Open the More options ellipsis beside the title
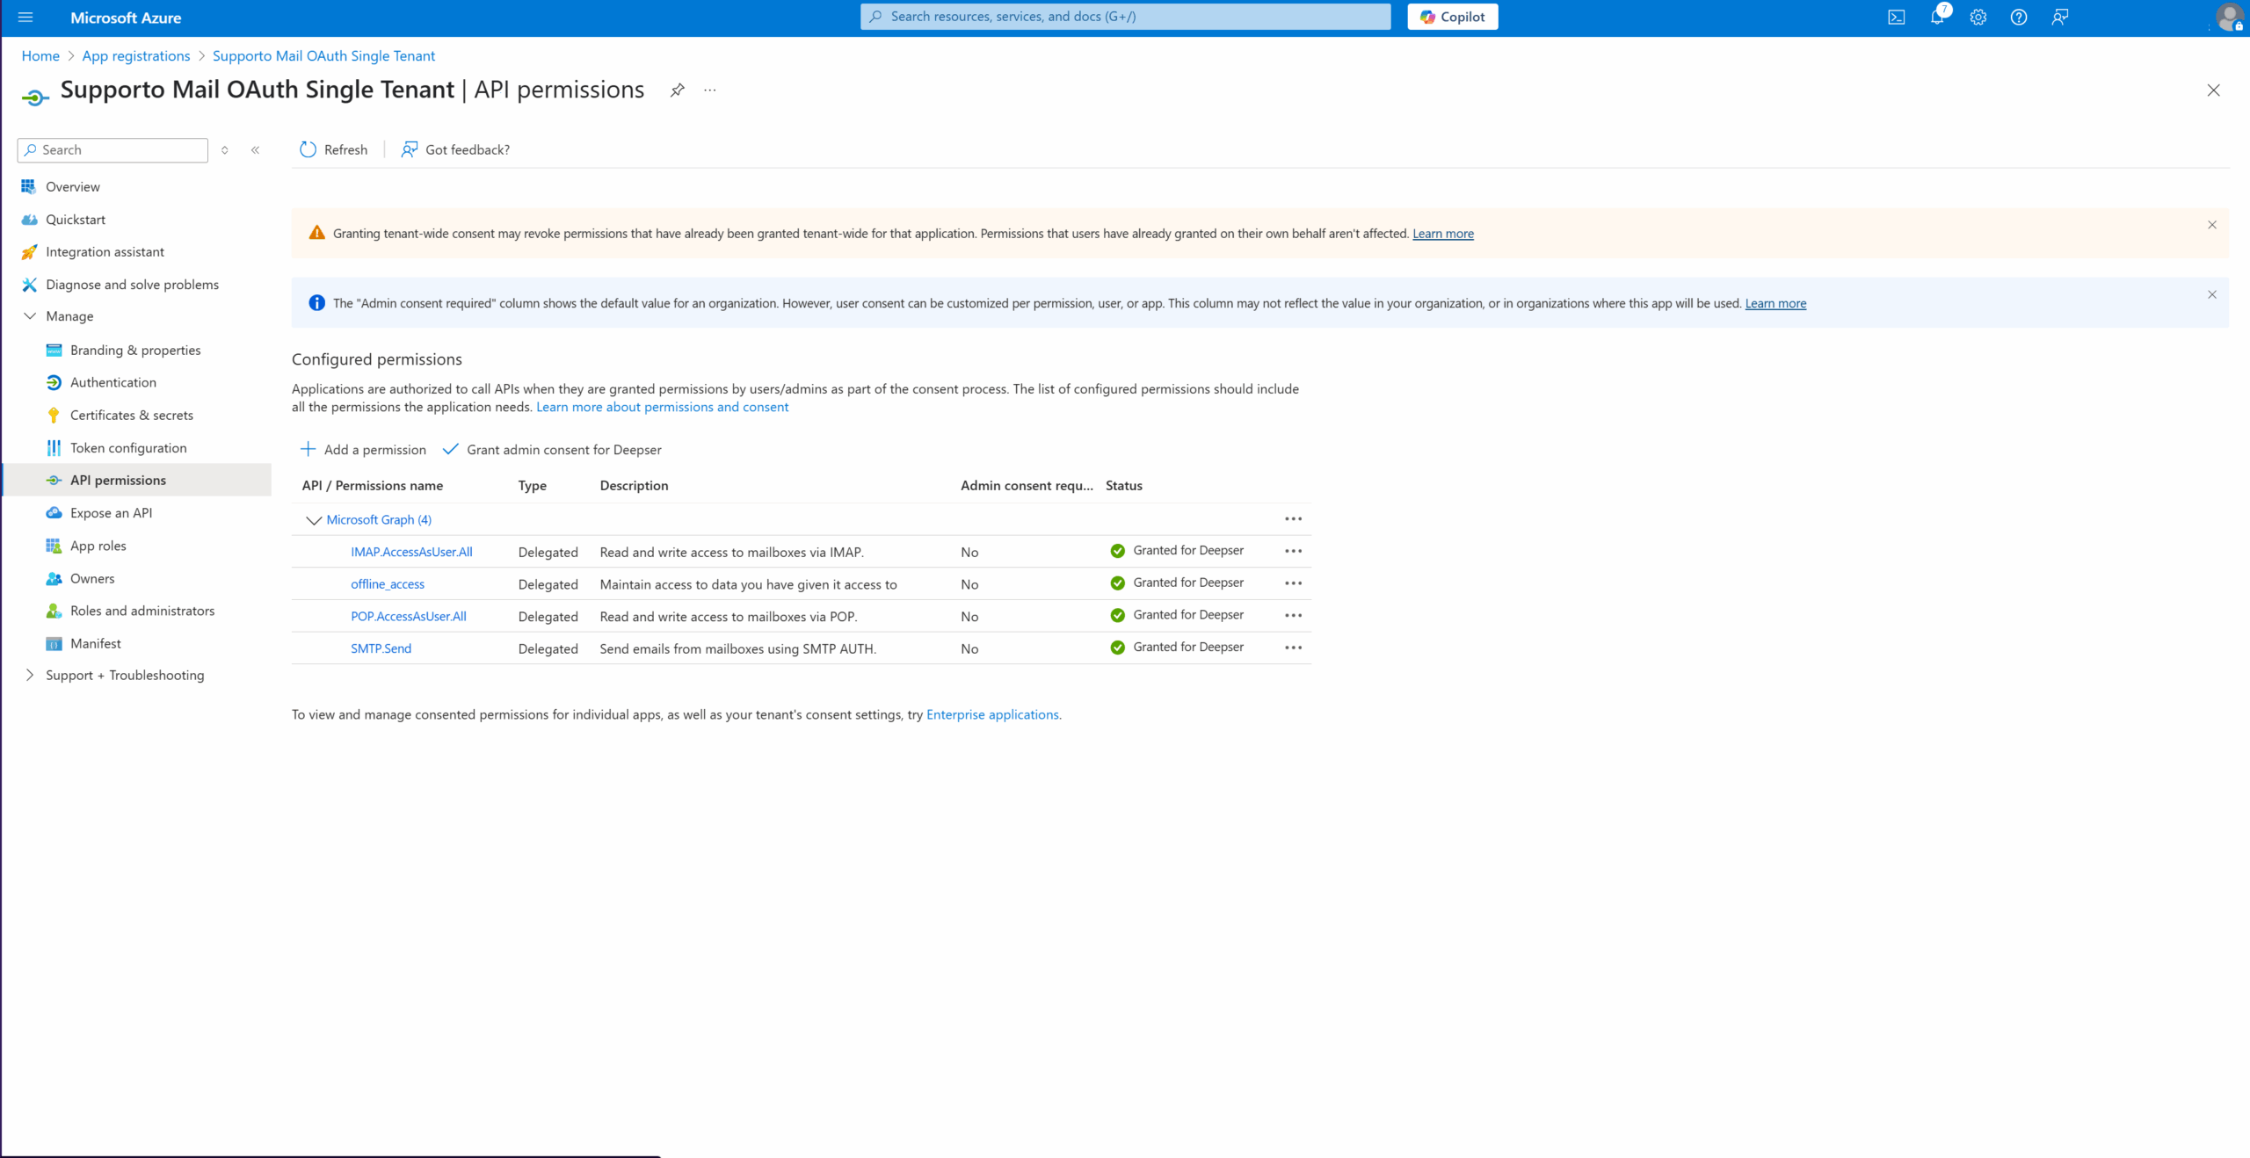 coord(710,90)
